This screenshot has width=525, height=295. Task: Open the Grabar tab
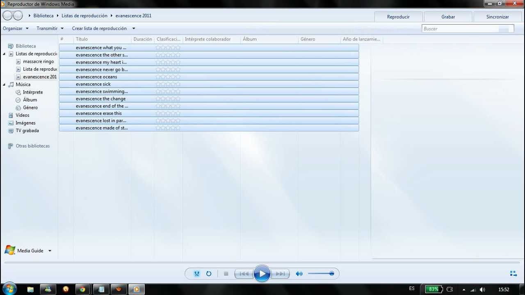448,17
